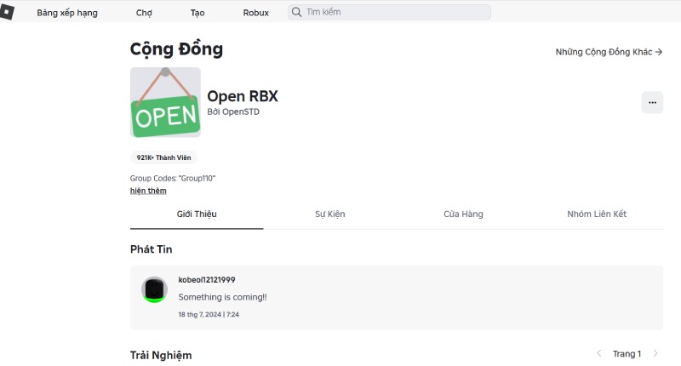
Task: Select the Giới Thiệu tab
Action: tap(197, 214)
